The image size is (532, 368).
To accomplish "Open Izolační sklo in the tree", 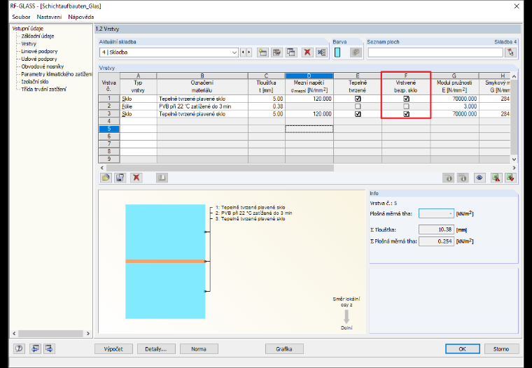I will pos(34,82).
